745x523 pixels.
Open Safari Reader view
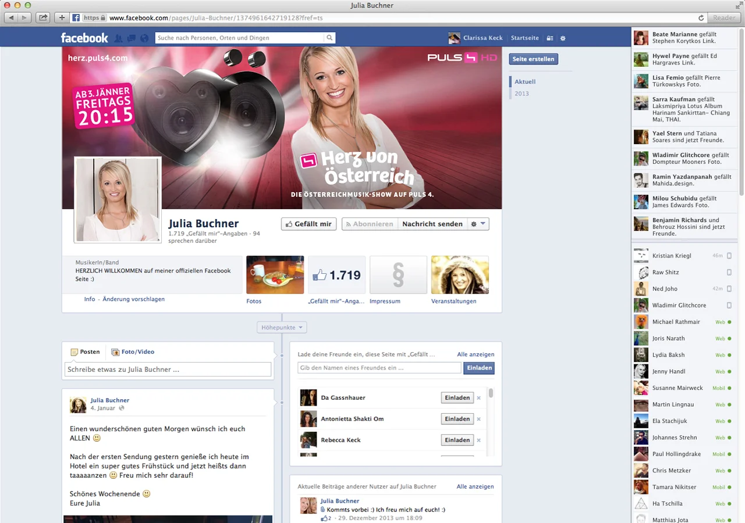click(x=724, y=18)
